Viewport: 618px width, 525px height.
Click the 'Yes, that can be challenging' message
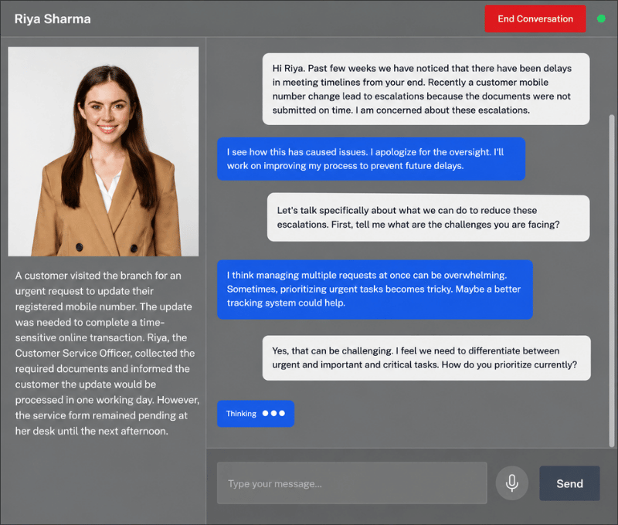click(x=426, y=357)
